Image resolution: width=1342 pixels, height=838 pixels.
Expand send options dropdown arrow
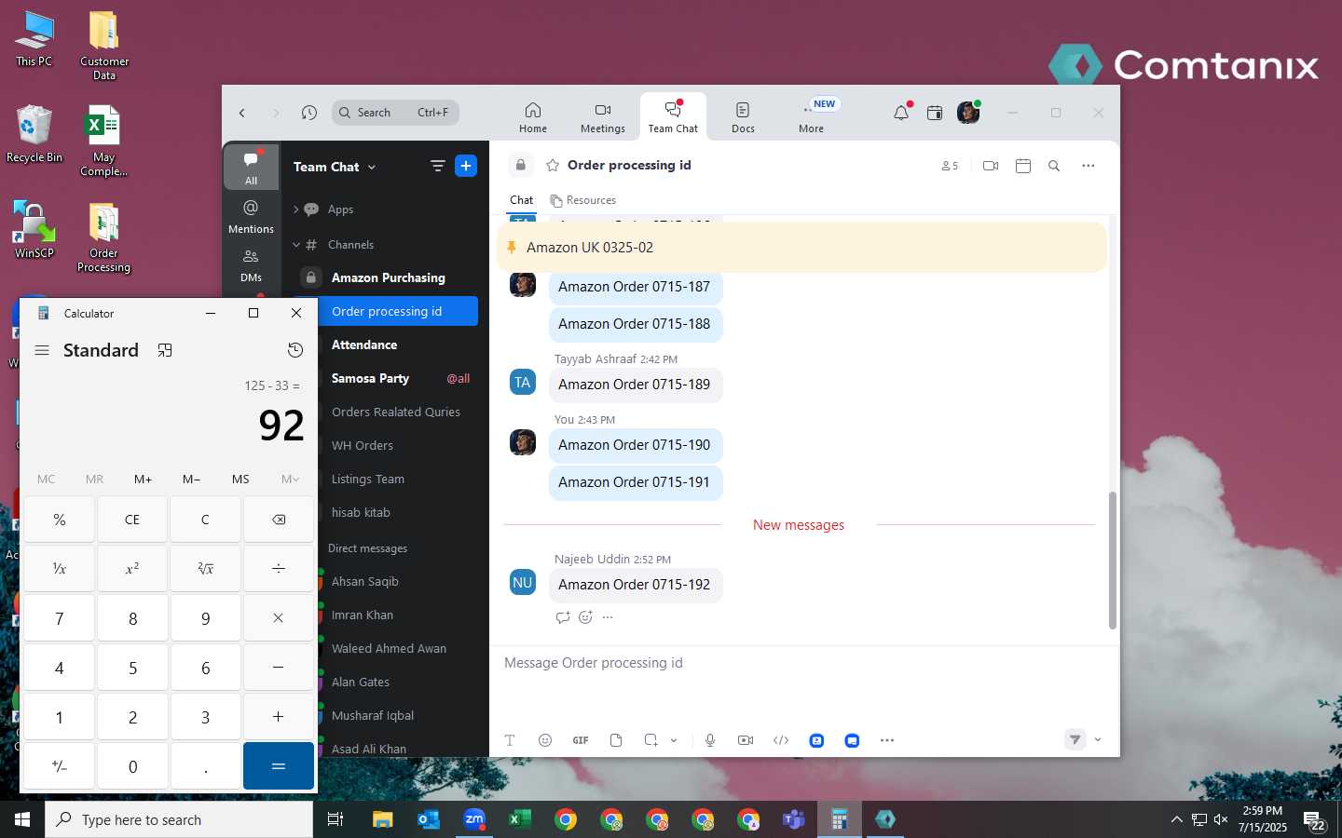point(1098,739)
